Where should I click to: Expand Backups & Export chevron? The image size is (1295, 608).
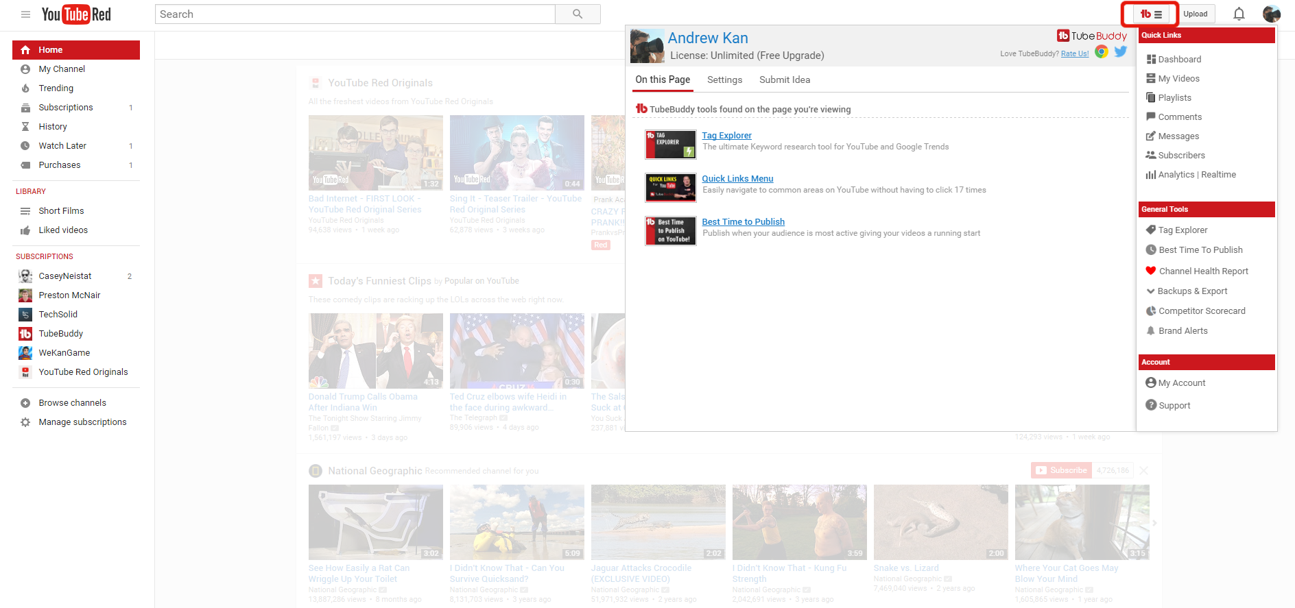(x=1151, y=291)
